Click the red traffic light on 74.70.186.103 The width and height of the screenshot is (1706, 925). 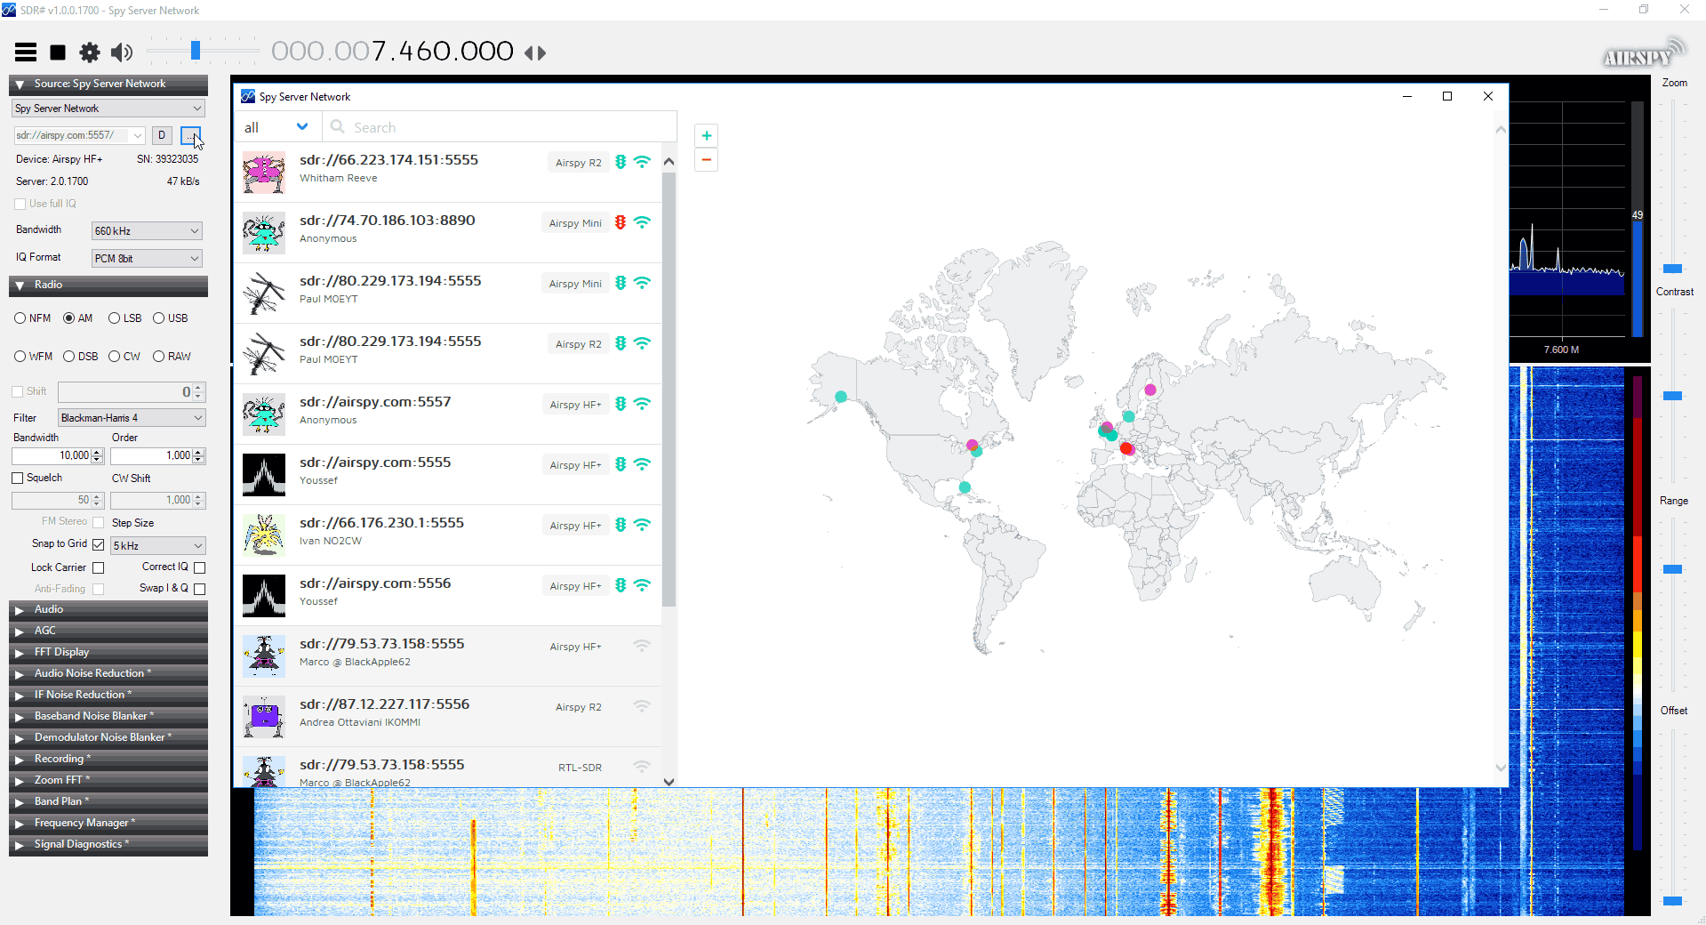pyautogui.click(x=621, y=222)
